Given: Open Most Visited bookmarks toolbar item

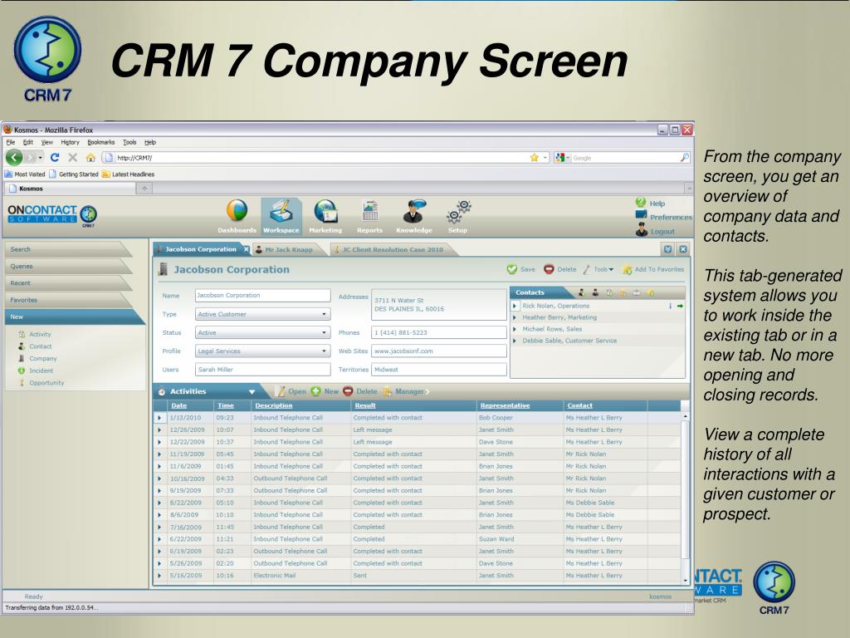Looking at the screenshot, I should pyautogui.click(x=25, y=174).
